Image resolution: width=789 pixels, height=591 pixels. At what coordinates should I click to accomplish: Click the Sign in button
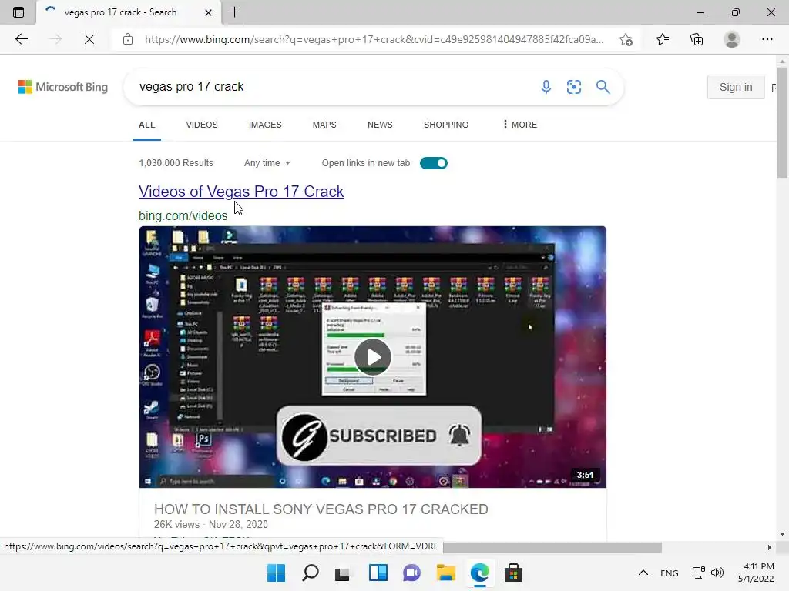736,87
